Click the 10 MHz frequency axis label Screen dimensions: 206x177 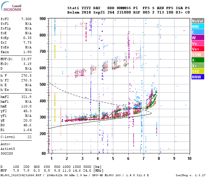click(x=189, y=158)
